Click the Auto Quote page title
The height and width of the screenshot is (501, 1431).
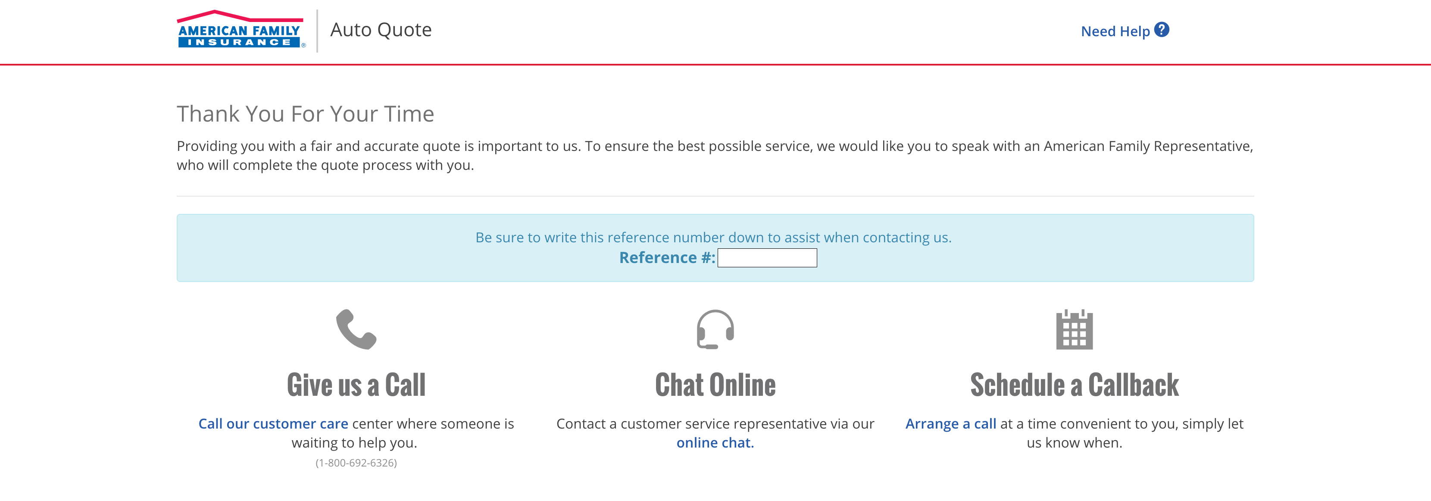click(381, 29)
